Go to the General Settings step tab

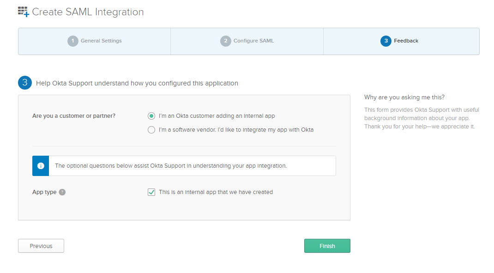(x=95, y=41)
